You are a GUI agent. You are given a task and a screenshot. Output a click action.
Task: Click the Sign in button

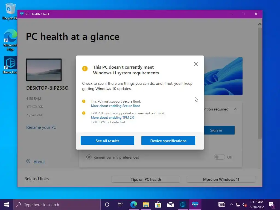click(x=219, y=130)
